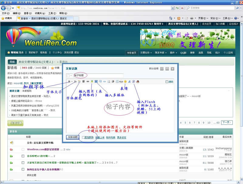Open the 安全 safety dropdown in command bar

[215, 18]
